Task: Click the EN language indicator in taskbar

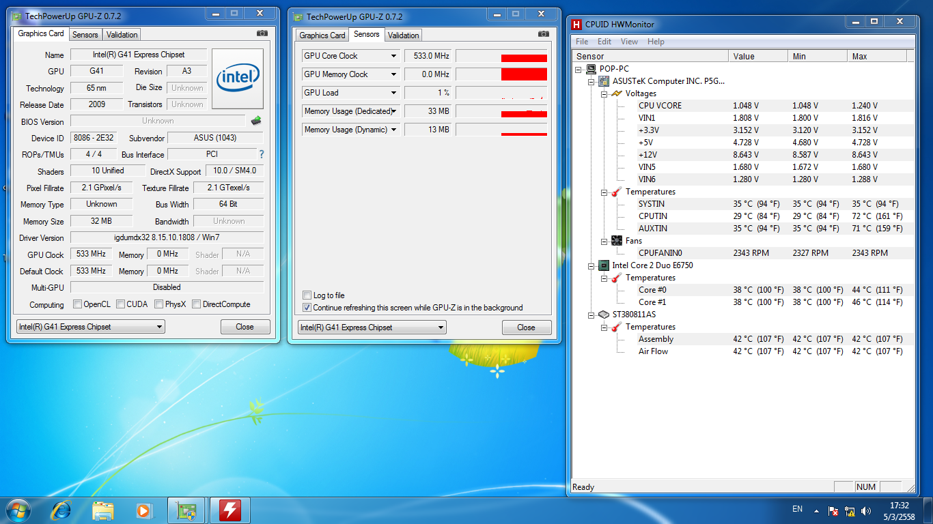Action: pyautogui.click(x=797, y=509)
